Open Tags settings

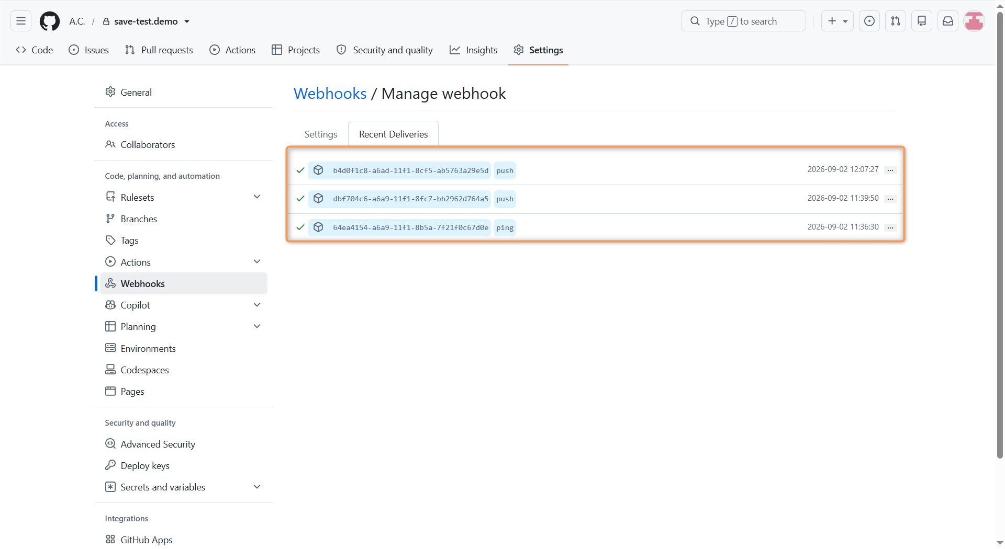pyautogui.click(x=184, y=240)
